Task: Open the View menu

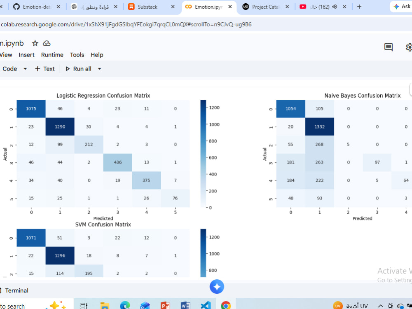Action: click(6, 55)
